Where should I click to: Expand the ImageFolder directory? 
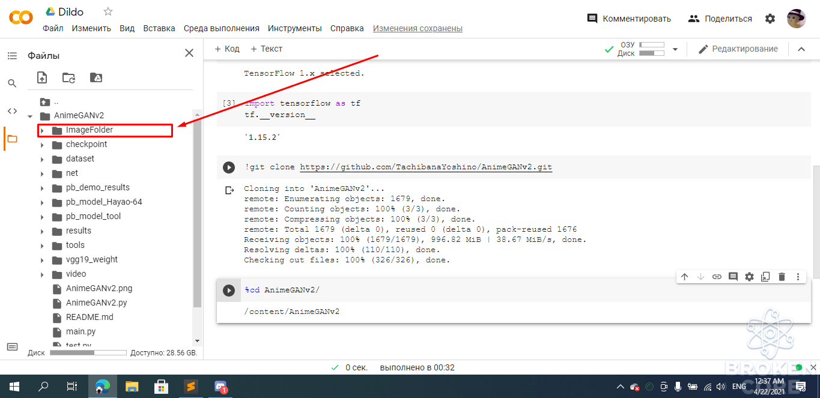click(x=42, y=130)
